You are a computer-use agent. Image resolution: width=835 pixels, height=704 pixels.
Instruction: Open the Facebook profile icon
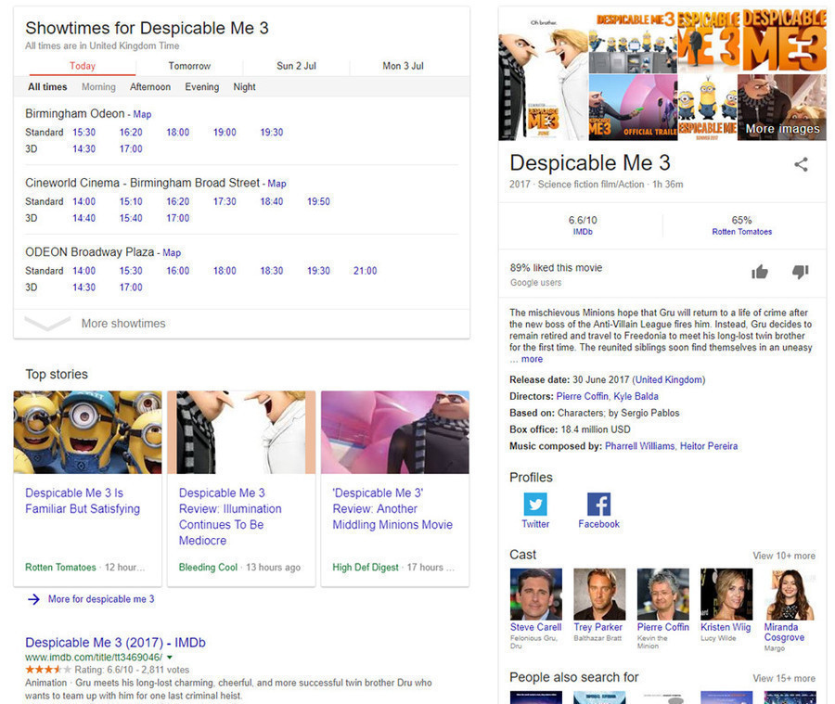pyautogui.click(x=598, y=504)
